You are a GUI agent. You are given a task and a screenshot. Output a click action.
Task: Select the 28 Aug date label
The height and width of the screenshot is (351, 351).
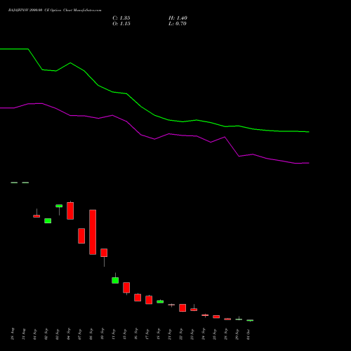tap(13, 334)
